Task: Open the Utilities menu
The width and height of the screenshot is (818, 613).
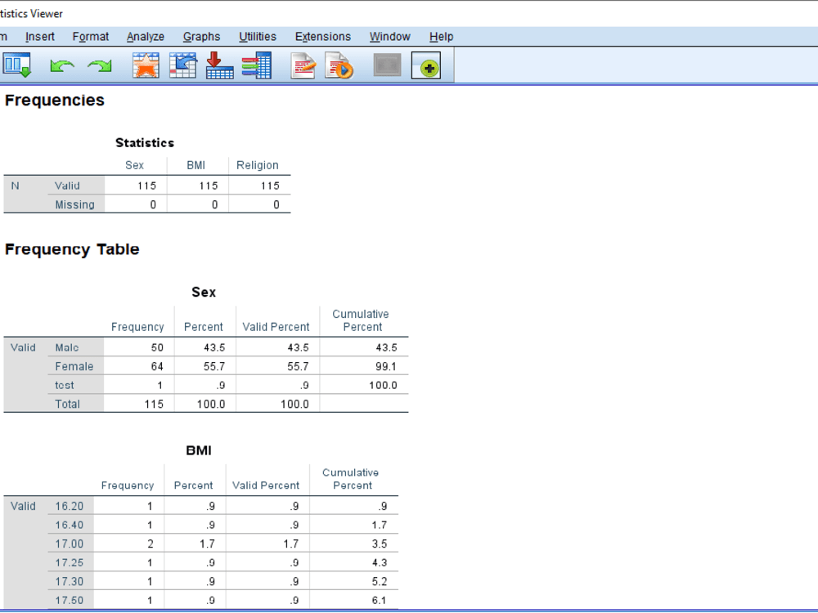Action: pos(258,36)
